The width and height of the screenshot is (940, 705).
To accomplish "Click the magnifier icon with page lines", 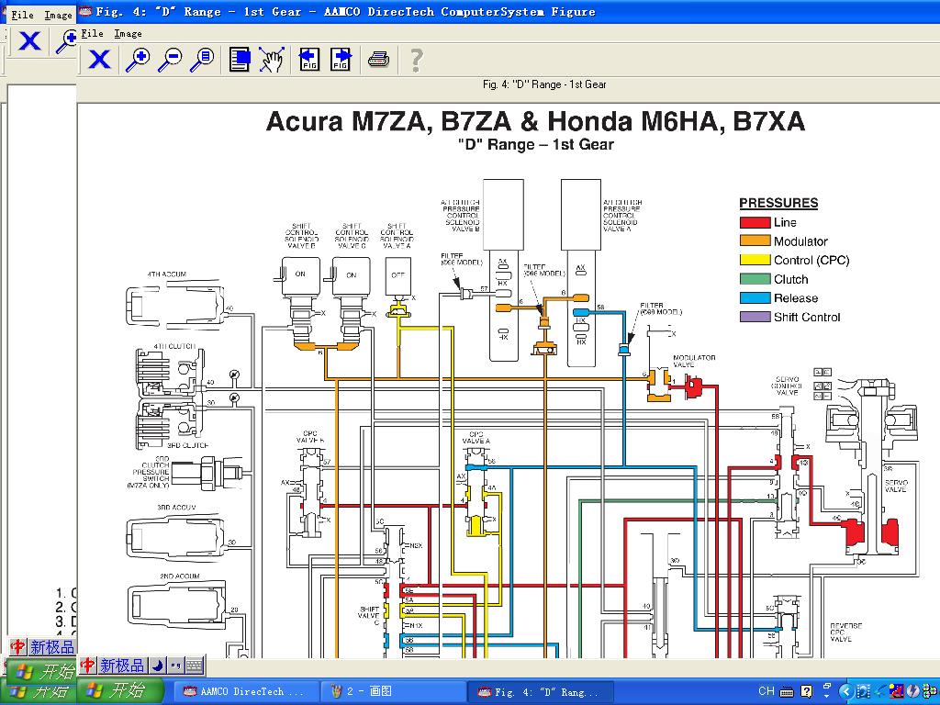I will click(x=202, y=60).
